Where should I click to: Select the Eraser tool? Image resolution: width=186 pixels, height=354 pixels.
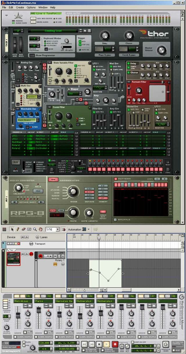click(24, 229)
